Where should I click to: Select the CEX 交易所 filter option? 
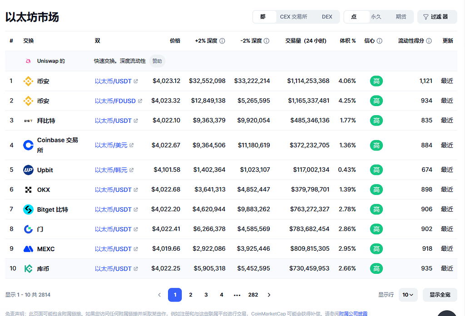click(293, 17)
